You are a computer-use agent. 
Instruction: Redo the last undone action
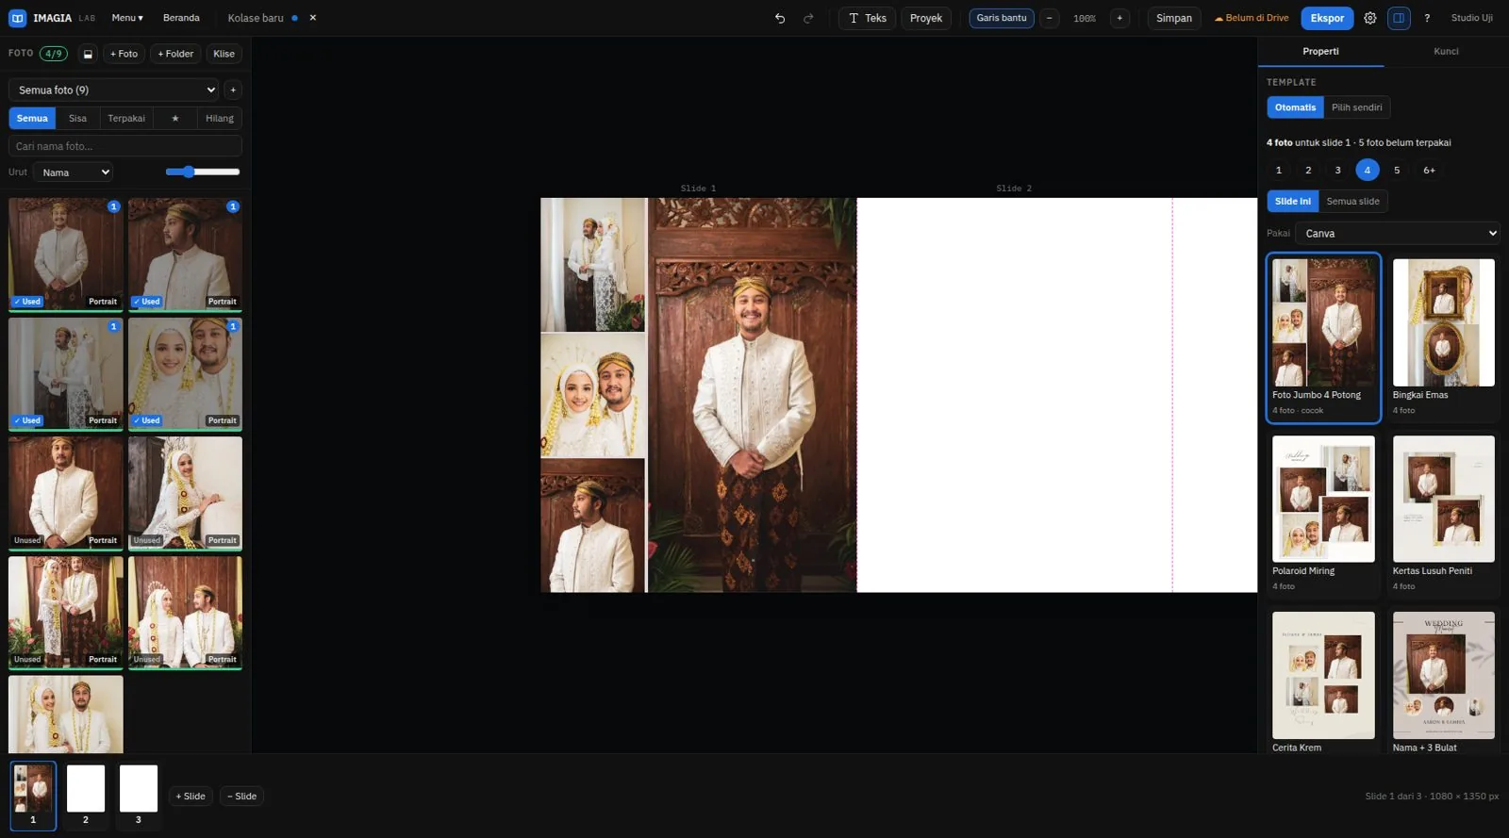tap(808, 18)
